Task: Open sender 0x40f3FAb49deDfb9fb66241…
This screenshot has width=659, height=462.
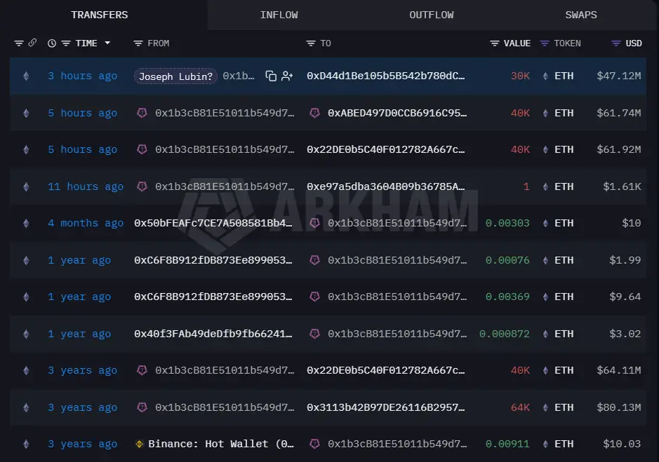Action: click(213, 334)
